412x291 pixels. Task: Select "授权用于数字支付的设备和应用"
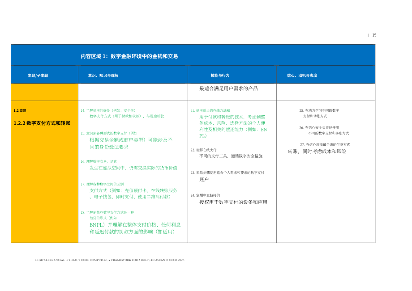tap(233, 202)
